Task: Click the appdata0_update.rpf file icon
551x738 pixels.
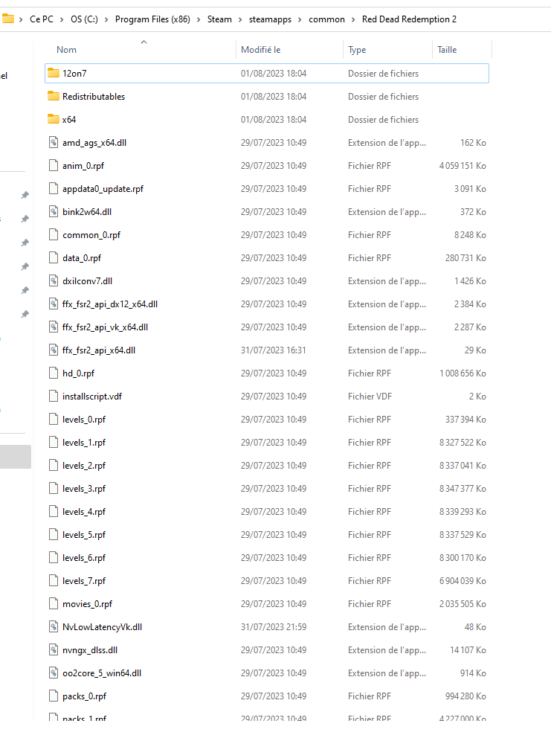Action: (54, 188)
